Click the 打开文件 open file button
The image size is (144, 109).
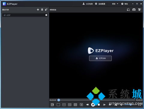click(100, 58)
